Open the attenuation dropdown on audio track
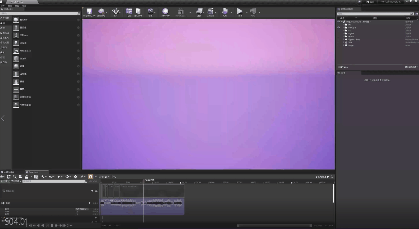The width and height of the screenshot is (419, 229). (82, 209)
